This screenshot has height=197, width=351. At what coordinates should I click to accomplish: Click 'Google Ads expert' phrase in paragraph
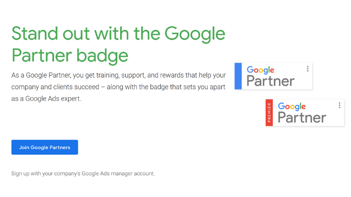tap(53, 99)
